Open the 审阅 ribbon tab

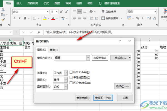click(x=68, y=3)
